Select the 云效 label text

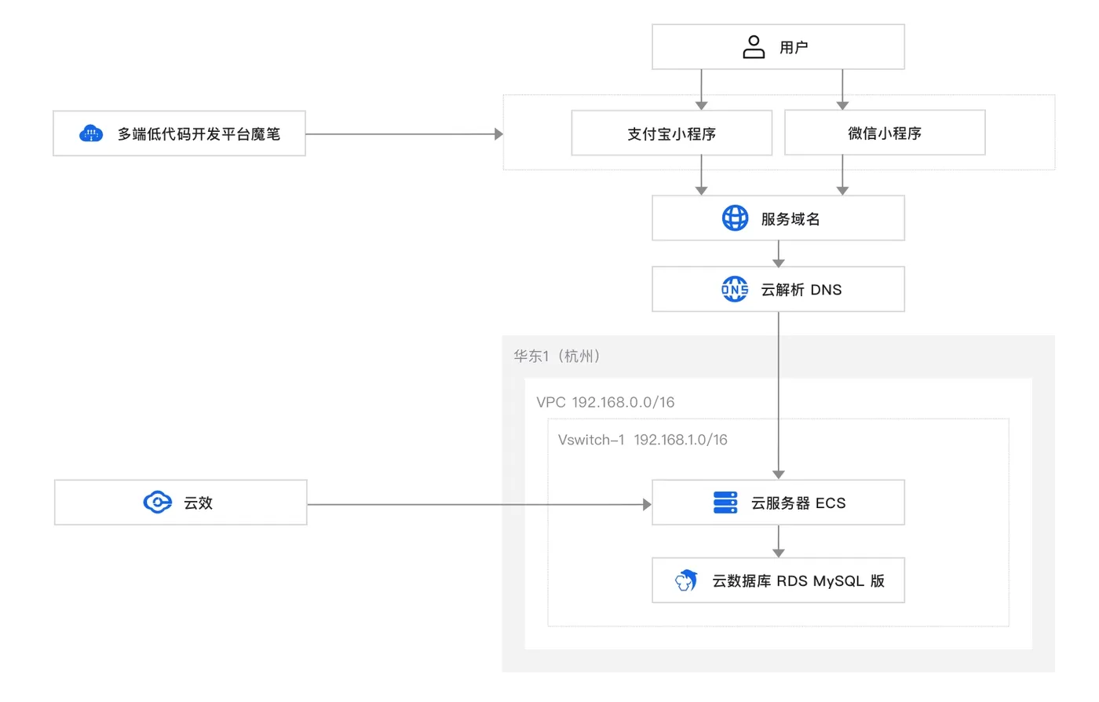point(199,503)
